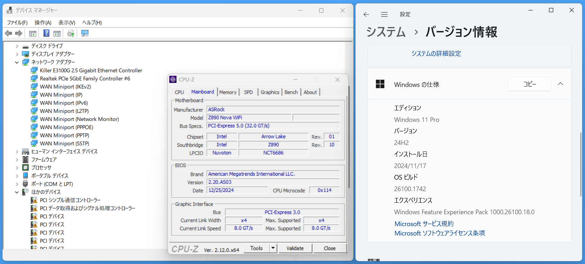
Task: Select the WAN Miniport (L2TP) device
Action: (x=64, y=111)
